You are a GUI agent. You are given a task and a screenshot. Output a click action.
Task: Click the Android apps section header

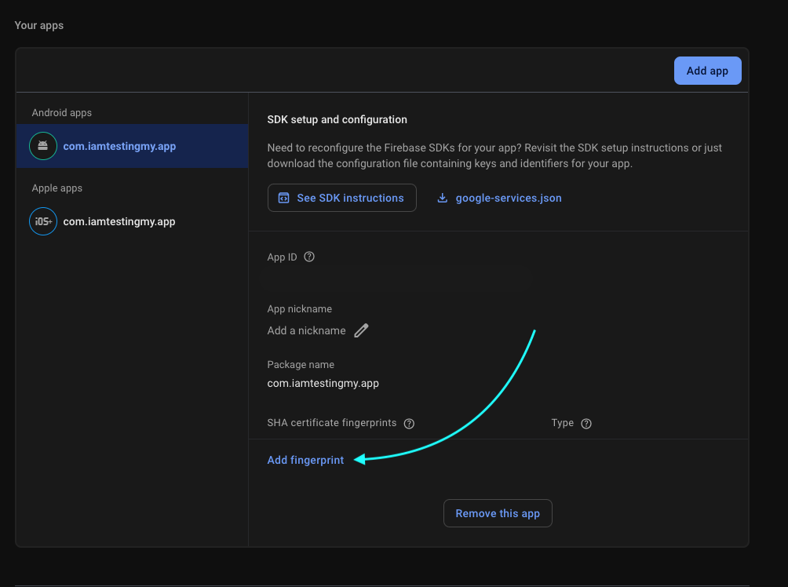click(x=61, y=113)
